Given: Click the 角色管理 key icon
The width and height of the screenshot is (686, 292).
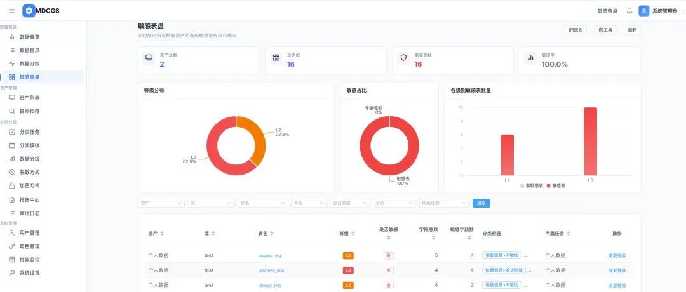Looking at the screenshot, I should click(12, 246).
